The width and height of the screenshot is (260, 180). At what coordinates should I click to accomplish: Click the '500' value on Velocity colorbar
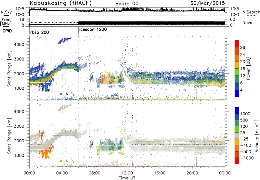(244, 120)
